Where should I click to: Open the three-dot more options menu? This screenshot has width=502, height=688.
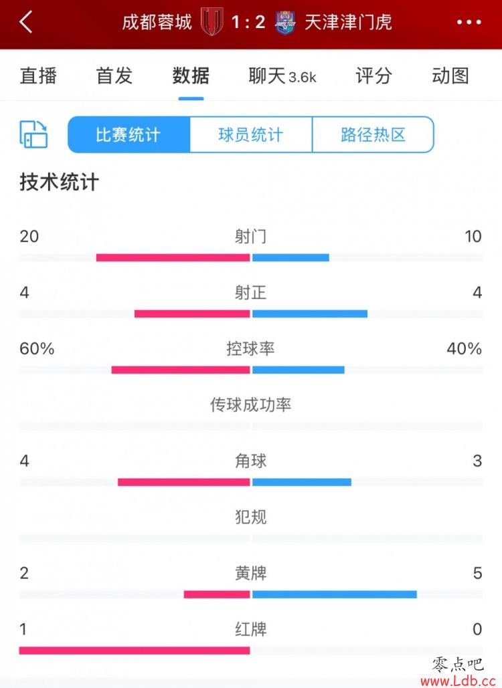469,22
